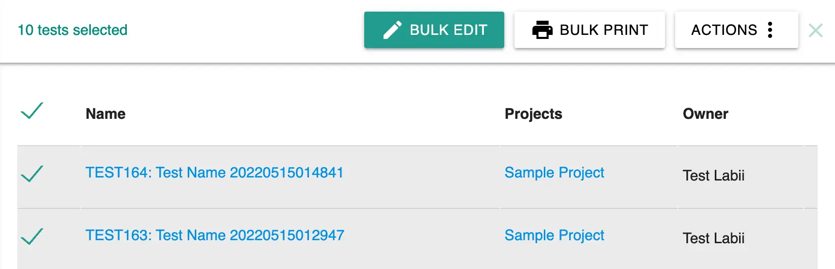
Task: Open Sample Project link in TEST163 row
Action: 554,236
